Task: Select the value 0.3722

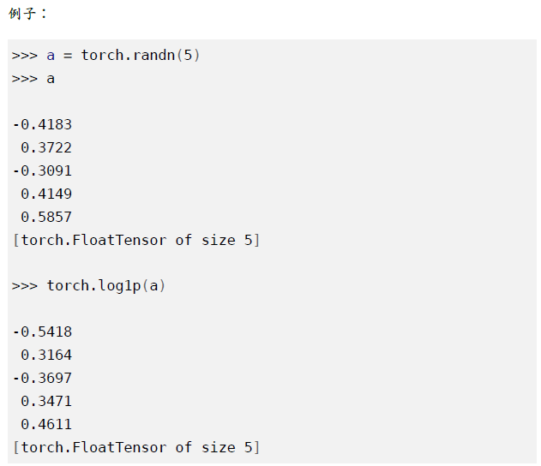Action: (46, 147)
